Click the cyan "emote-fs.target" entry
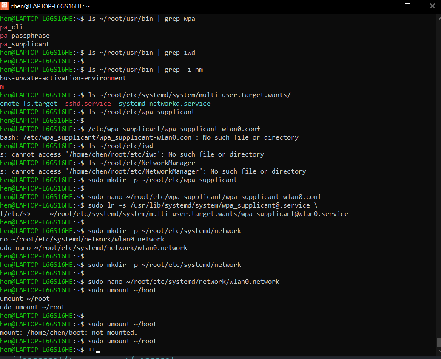This screenshot has height=359, width=441. tap(28, 104)
